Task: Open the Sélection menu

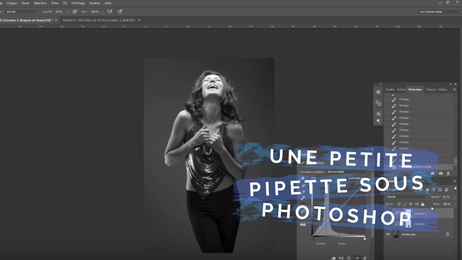Action: (x=40, y=3)
